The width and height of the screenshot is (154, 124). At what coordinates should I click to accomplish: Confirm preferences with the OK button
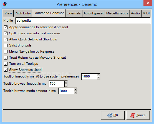point(113,115)
